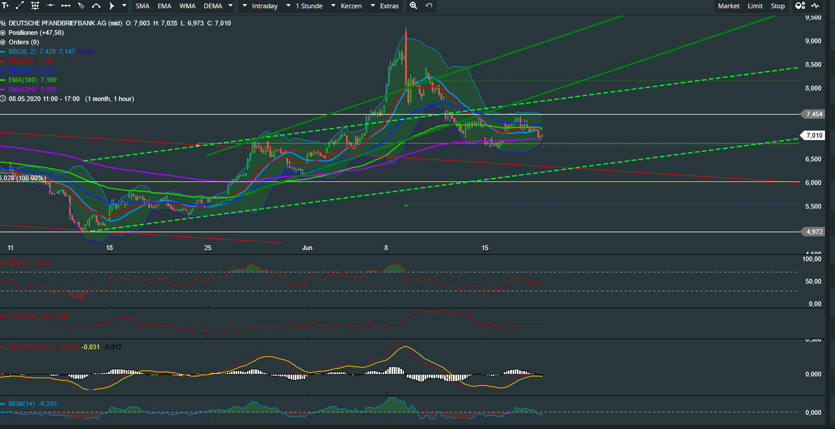Click the EMA(50) blue color dash
The height and width of the screenshot is (429, 835).
click(4, 70)
